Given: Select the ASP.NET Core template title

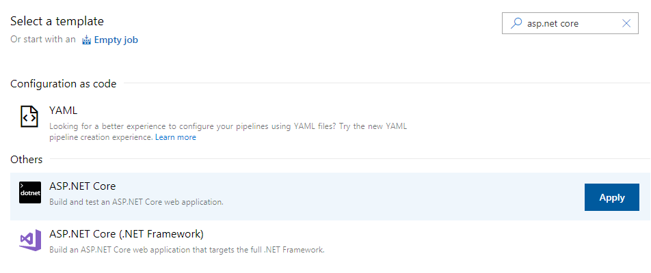Looking at the screenshot, I should 83,186.
